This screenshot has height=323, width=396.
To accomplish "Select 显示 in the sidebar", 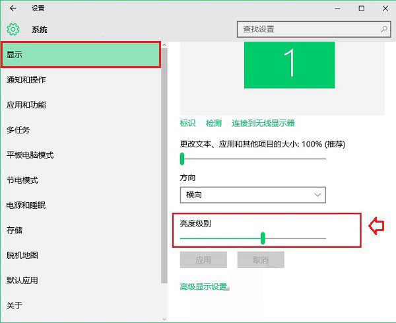I will click(x=81, y=55).
